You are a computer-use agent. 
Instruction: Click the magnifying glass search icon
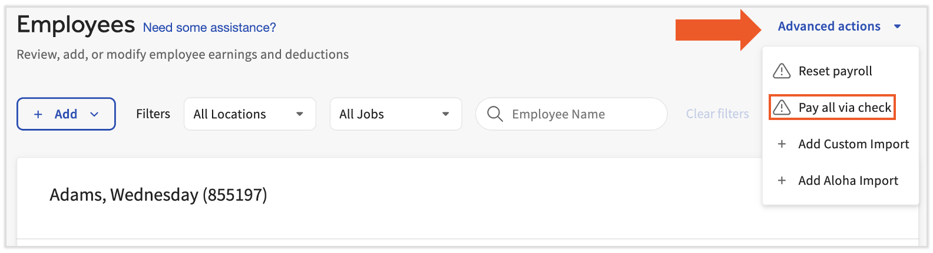coord(495,114)
